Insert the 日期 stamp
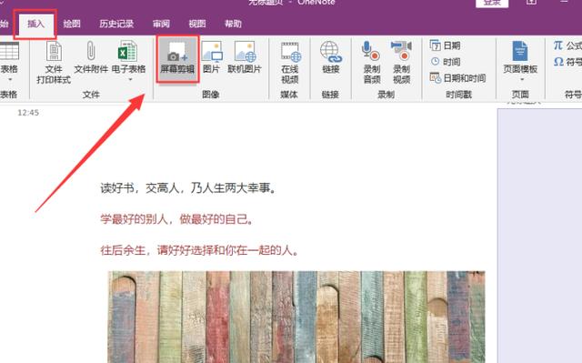Image resolution: width=582 pixels, height=363 pixels. coord(446,45)
